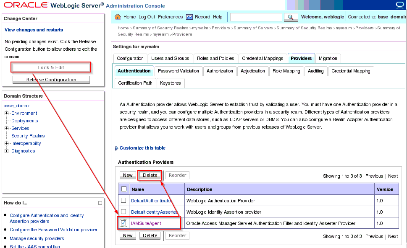Check the DefaultIdentityAsserter checkbox
Screen dimensions: 407x248
(x=123, y=212)
